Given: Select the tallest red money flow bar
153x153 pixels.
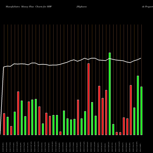Looking at the screenshot, I should (x=88, y=99).
